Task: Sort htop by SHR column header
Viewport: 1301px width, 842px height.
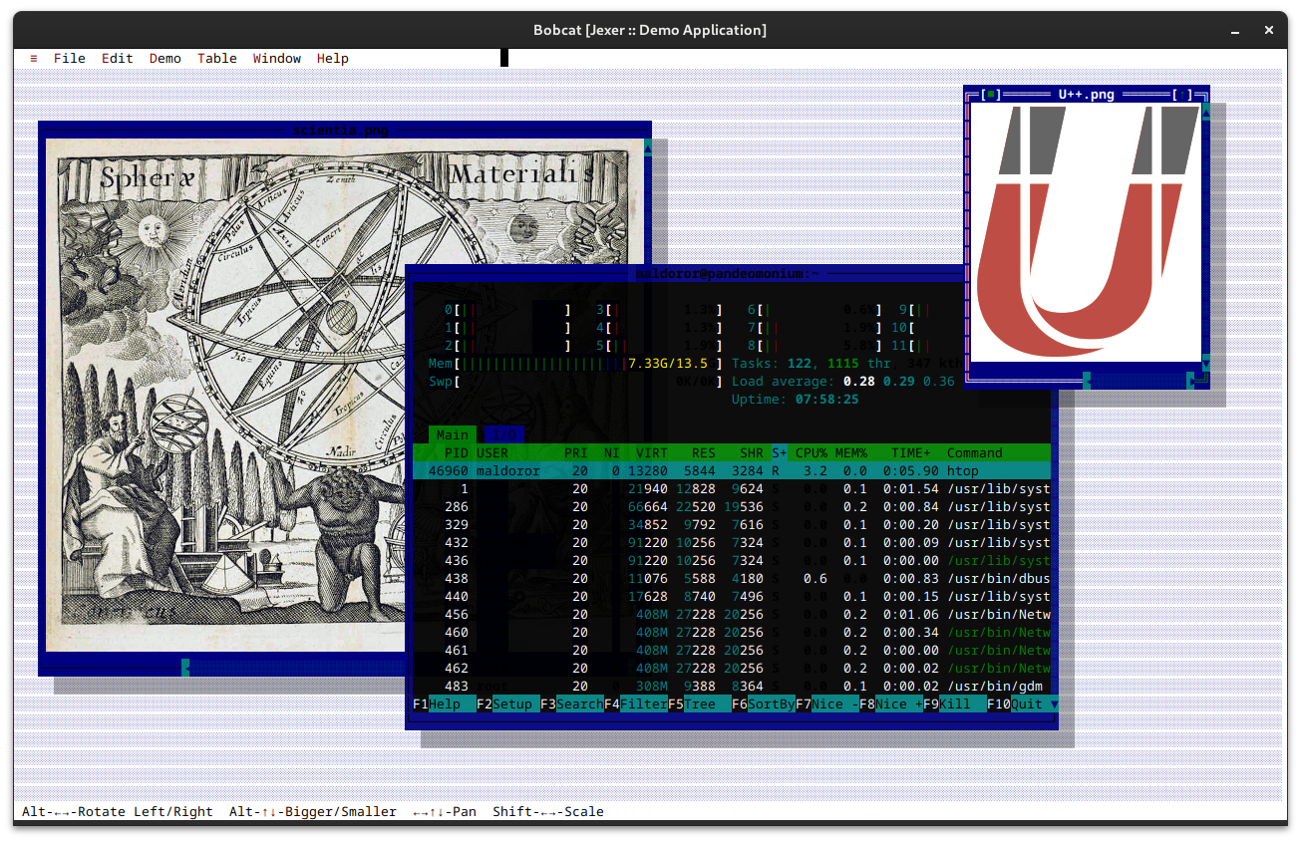Action: coord(752,453)
